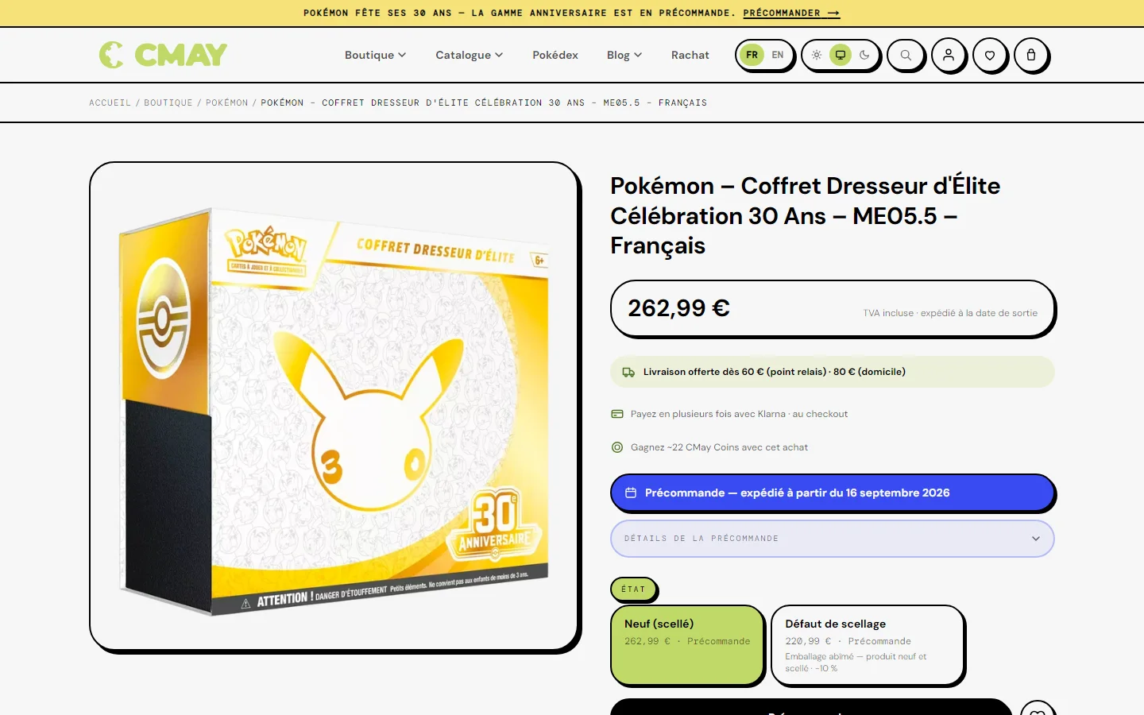
Task: Click the product title heading
Action: point(805,215)
